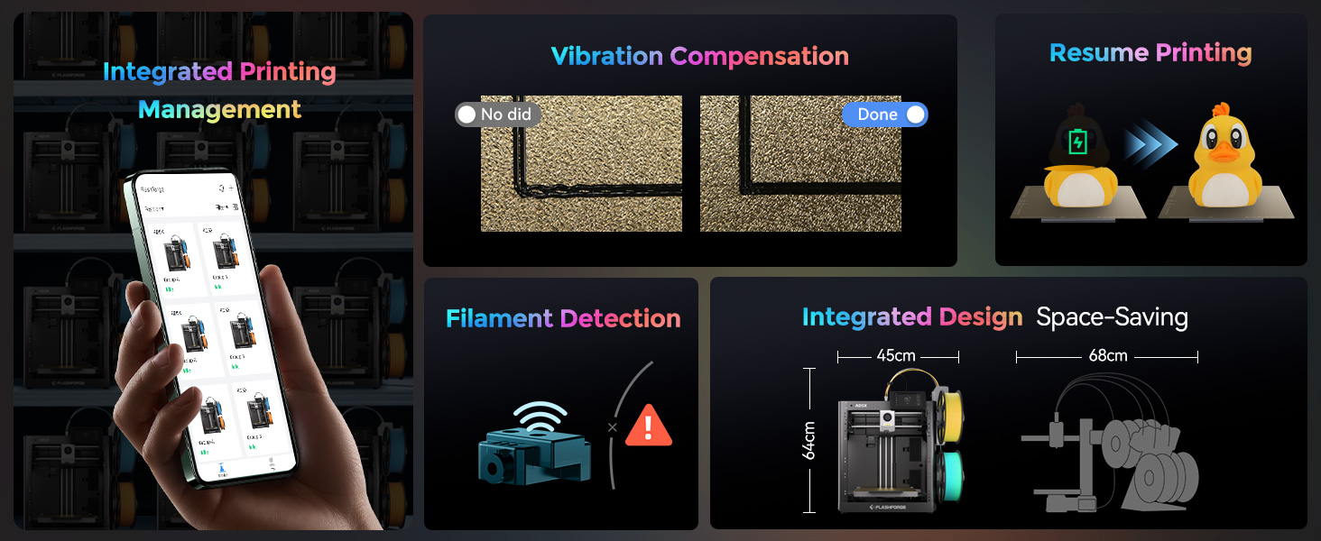Tap the profile tab on phone bottom bar
1321x541 pixels.
(x=272, y=464)
